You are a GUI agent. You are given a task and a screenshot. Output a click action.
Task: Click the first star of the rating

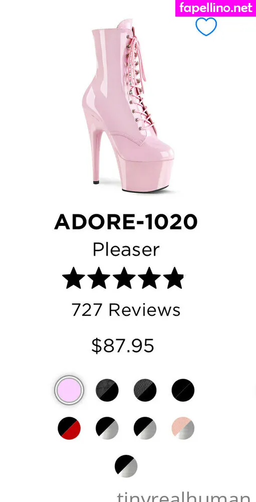coord(74,278)
